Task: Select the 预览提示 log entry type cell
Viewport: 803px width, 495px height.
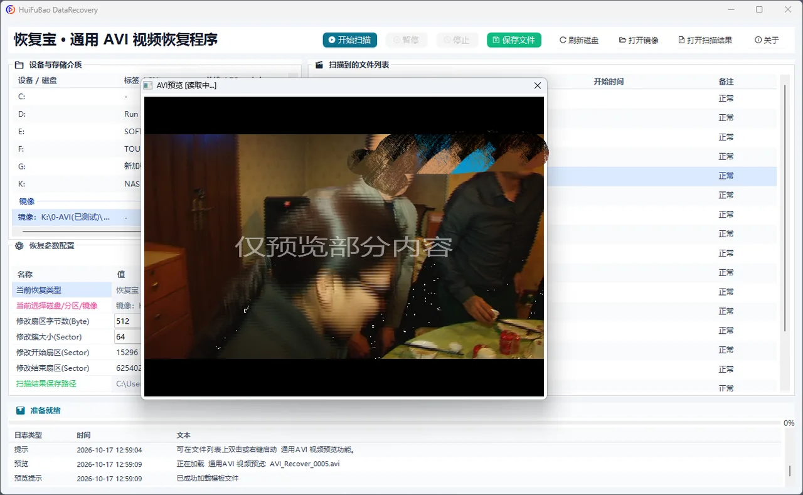Action: [x=28, y=478]
